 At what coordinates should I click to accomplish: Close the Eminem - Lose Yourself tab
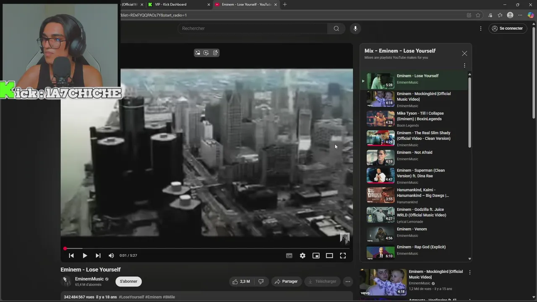click(276, 5)
